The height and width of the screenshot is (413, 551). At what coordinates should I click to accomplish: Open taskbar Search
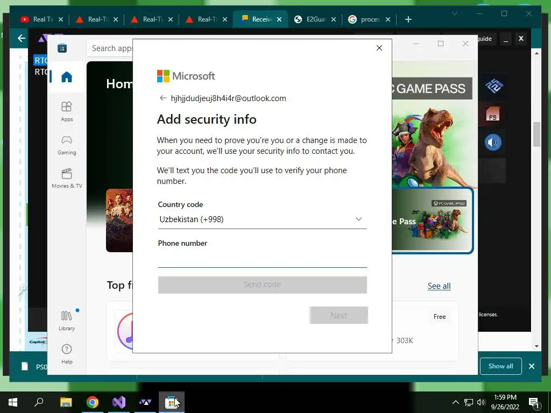pos(39,402)
